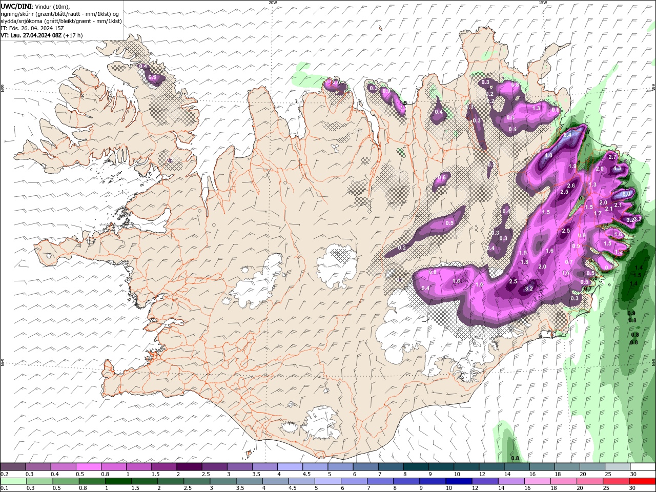Click the bright pink 0.5 snow legend swatch
This screenshot has width=656, height=492.
coord(88,467)
